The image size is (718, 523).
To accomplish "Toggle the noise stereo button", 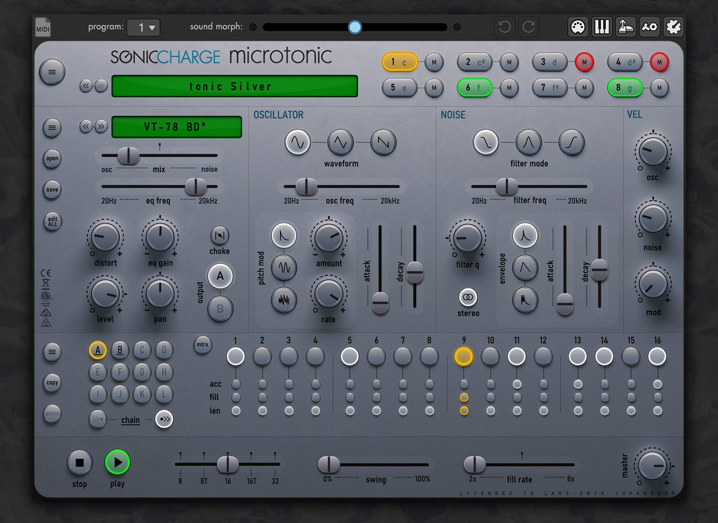I will click(468, 297).
